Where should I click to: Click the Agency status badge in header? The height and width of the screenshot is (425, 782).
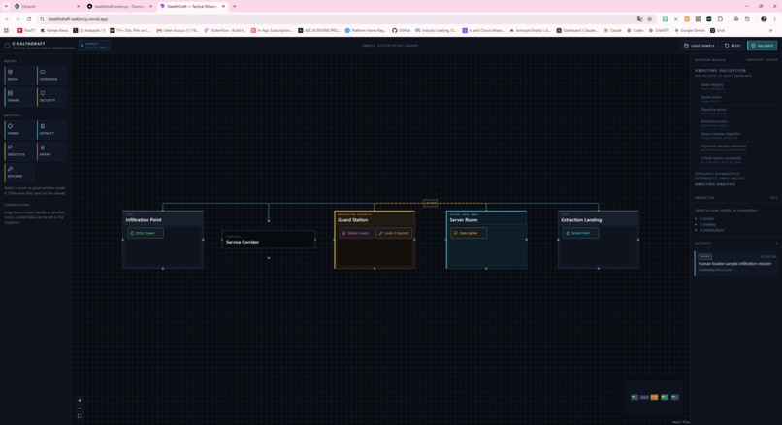95,46
